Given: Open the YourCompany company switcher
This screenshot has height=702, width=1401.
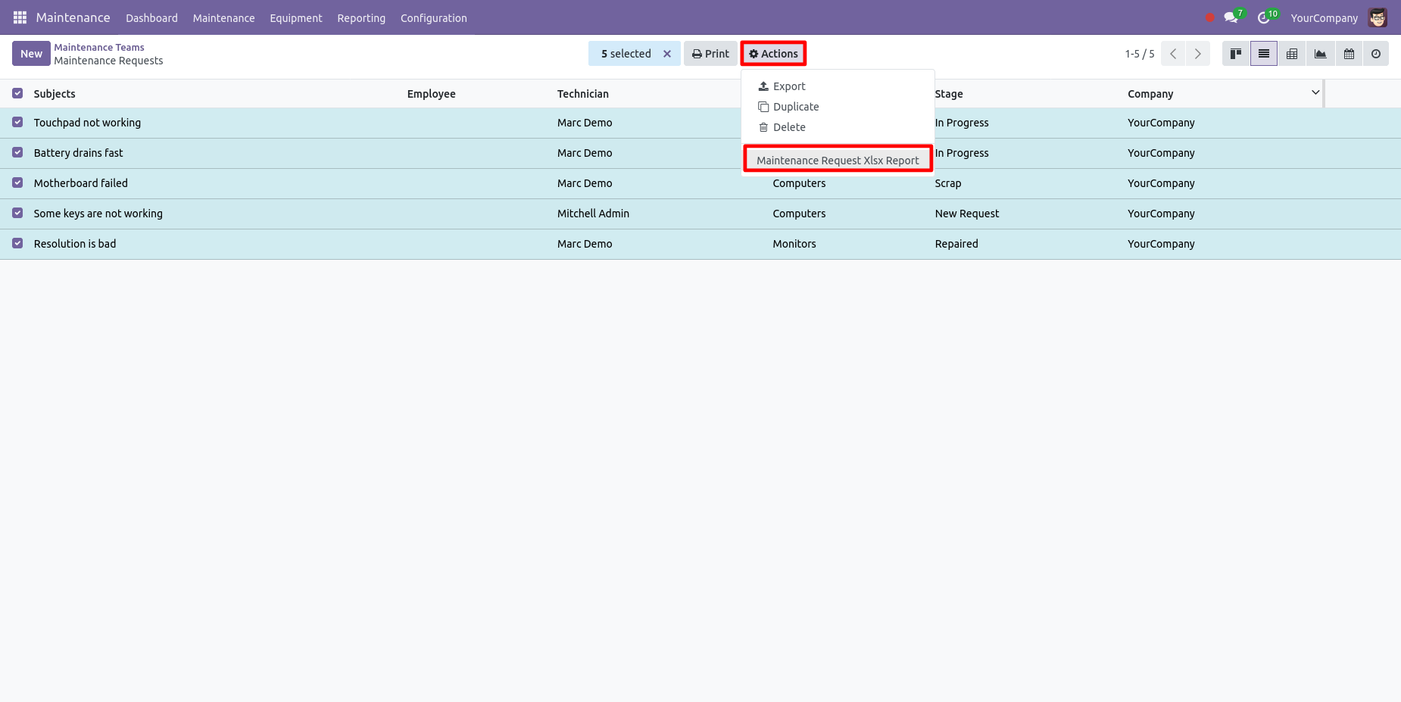Looking at the screenshot, I should point(1324,18).
